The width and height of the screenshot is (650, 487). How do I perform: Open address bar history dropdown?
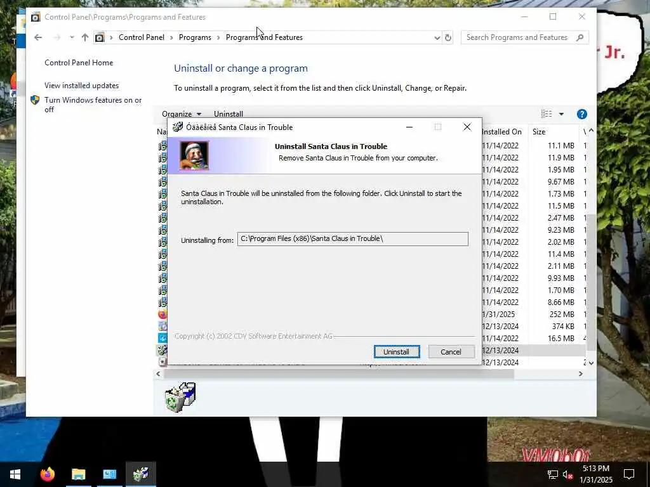click(x=437, y=37)
